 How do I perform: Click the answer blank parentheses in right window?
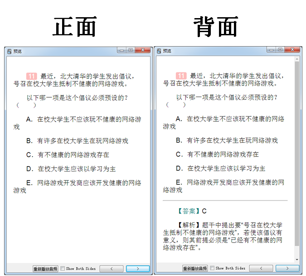(175, 105)
